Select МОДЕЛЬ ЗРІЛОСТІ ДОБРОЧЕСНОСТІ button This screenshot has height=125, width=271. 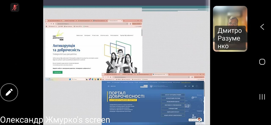click(x=173, y=115)
